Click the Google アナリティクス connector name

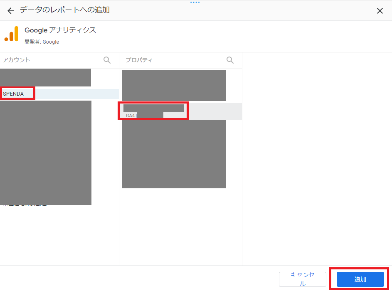(x=60, y=30)
